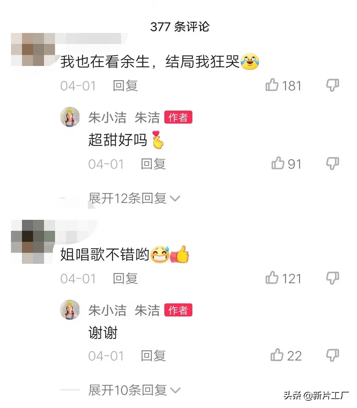Dislike the comment about 余生 ending
Screen dimensions: 357x408
pos(333,85)
